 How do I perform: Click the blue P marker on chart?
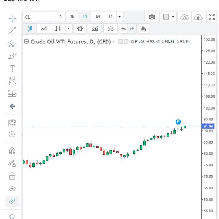point(178,122)
